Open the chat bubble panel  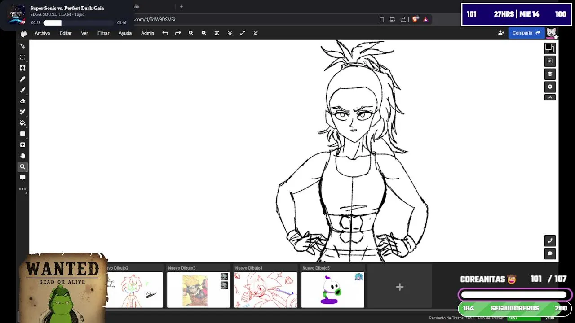point(550,253)
